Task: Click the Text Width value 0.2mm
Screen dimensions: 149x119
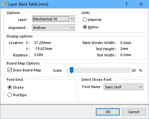Action: [x=126, y=55]
